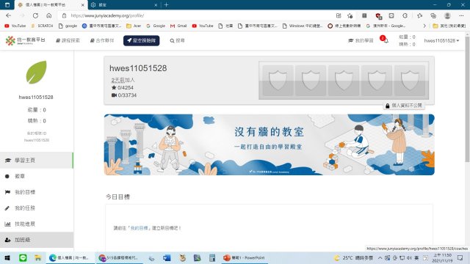This screenshot has width=470, height=264.
Task: Open the 搜尋 search in navbar
Action: click(177, 40)
